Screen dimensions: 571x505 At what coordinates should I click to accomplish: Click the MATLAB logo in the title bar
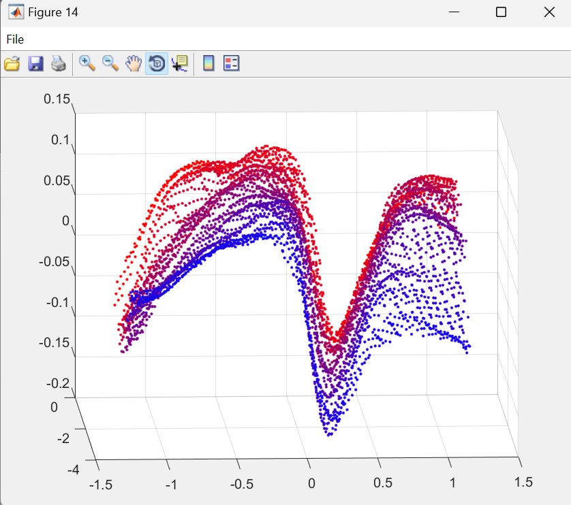click(x=15, y=12)
